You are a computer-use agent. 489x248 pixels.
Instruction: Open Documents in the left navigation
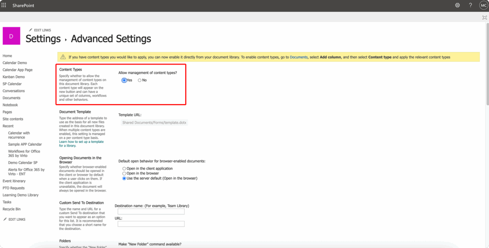[x=11, y=98]
